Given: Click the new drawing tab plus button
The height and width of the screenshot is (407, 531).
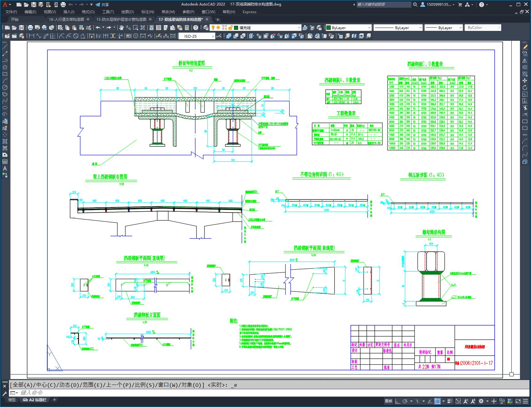Looking at the screenshot, I should tap(218, 19).
